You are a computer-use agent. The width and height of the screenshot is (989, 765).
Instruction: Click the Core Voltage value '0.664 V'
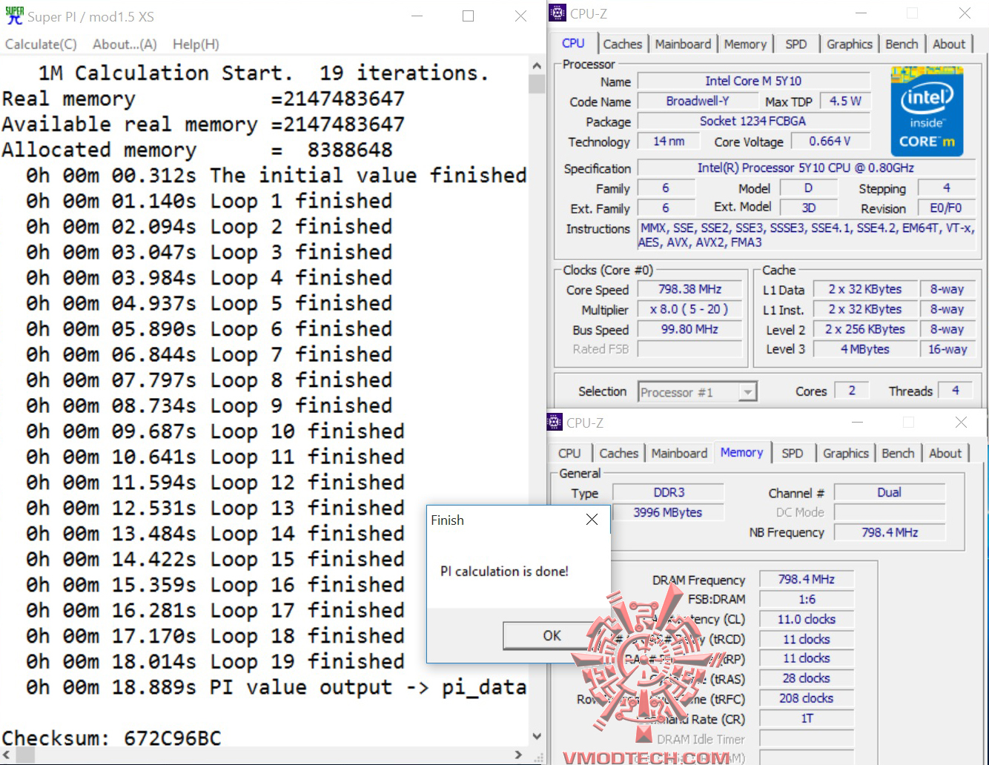coord(830,141)
